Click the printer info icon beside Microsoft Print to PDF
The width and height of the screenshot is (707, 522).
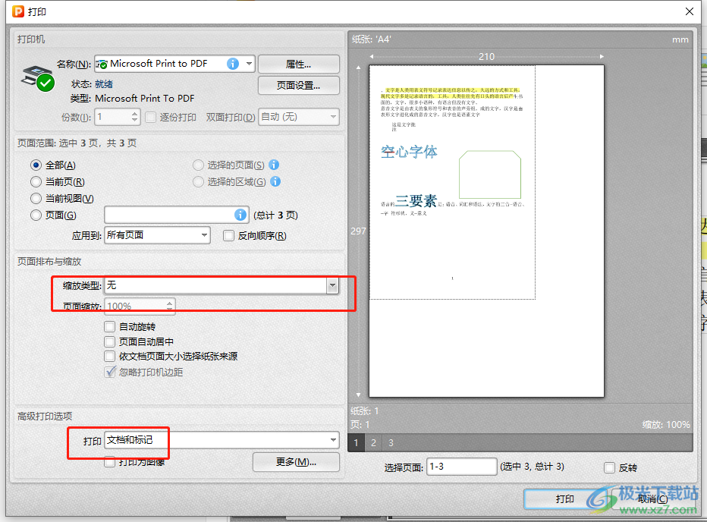[x=233, y=64]
